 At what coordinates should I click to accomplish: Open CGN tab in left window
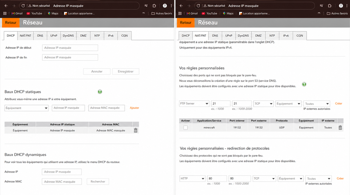pos(124,36)
